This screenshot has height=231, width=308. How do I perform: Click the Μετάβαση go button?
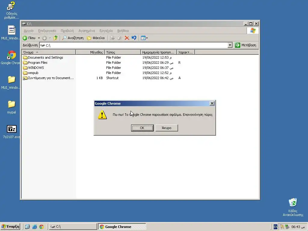245,45
